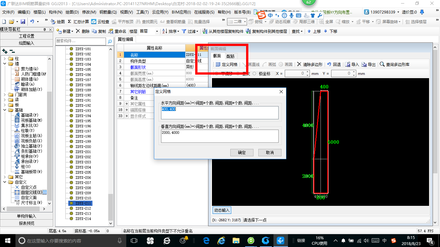Image resolution: width=440 pixels, height=247 pixels.
Task: Click the Undo arrow icon
Action: [32, 22]
